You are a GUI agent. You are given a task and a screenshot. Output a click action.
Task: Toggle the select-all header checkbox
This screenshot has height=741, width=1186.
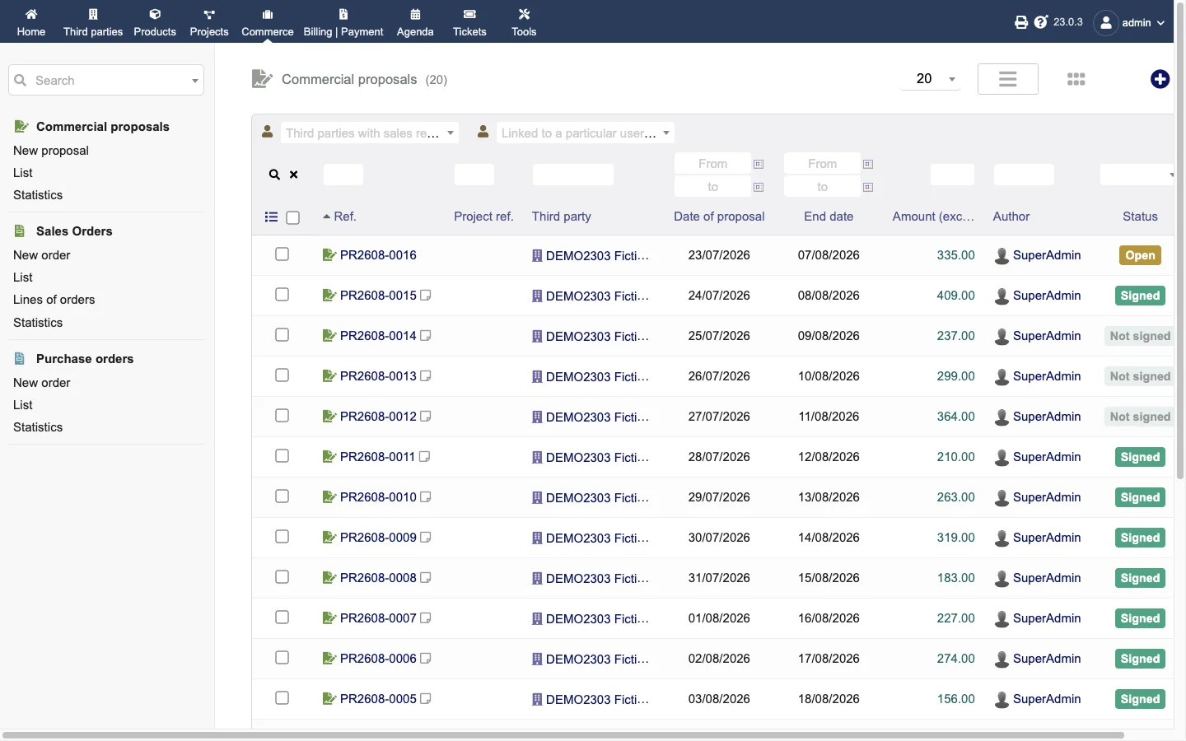tap(292, 218)
